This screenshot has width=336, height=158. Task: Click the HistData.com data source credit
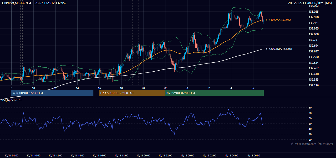(312, 144)
